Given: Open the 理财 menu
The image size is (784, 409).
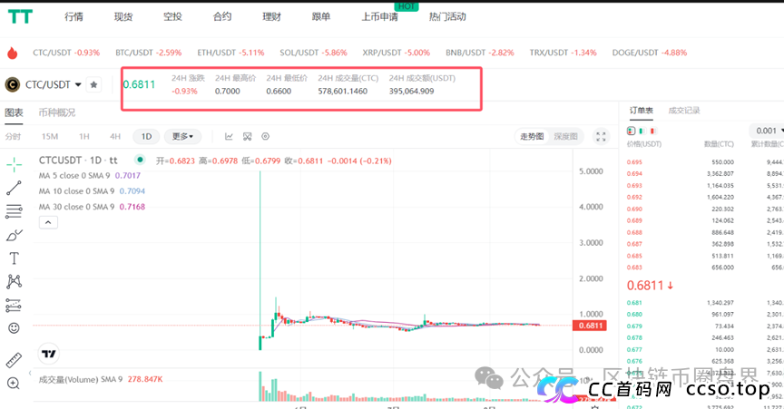Looking at the screenshot, I should tap(272, 17).
